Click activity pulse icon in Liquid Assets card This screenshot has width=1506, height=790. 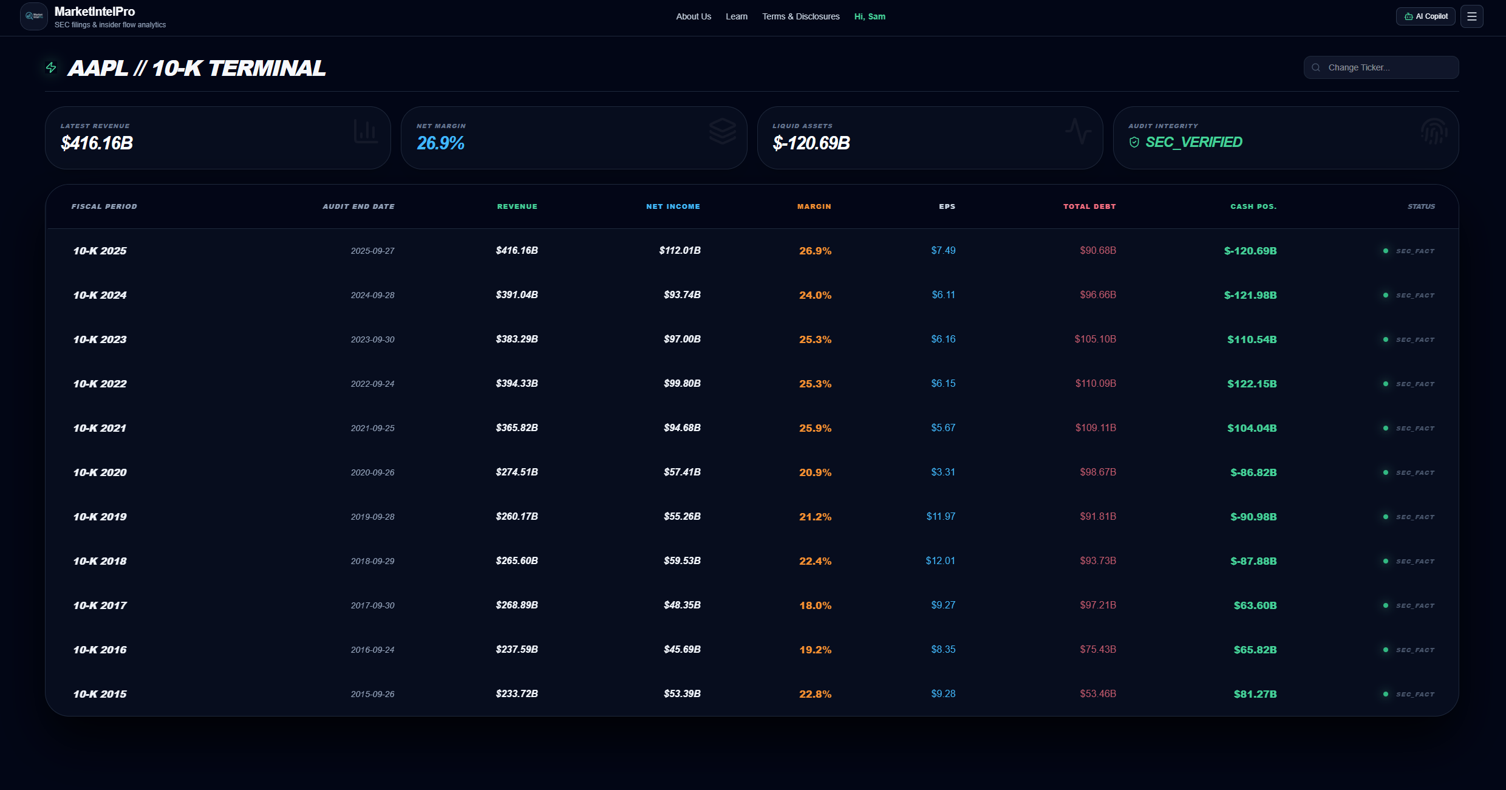pos(1078,131)
